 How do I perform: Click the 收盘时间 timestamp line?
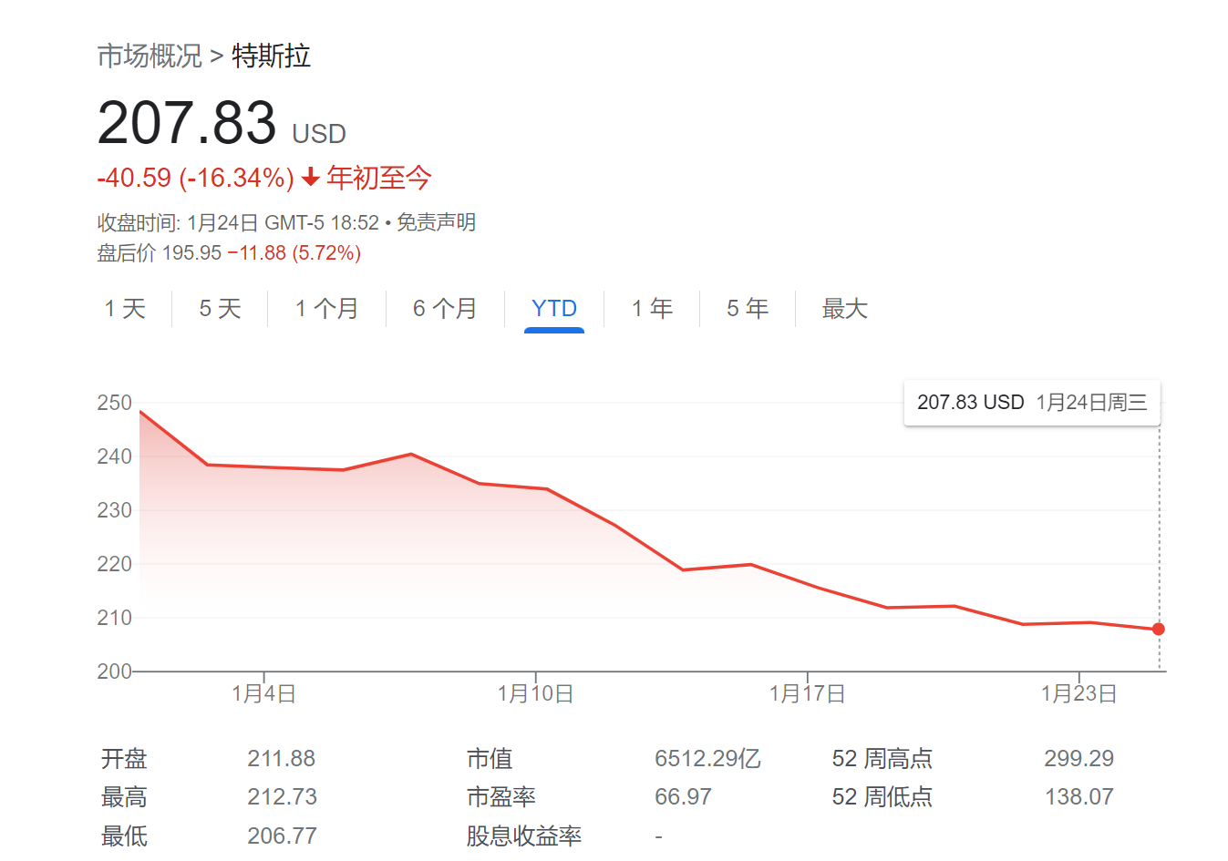click(x=238, y=222)
